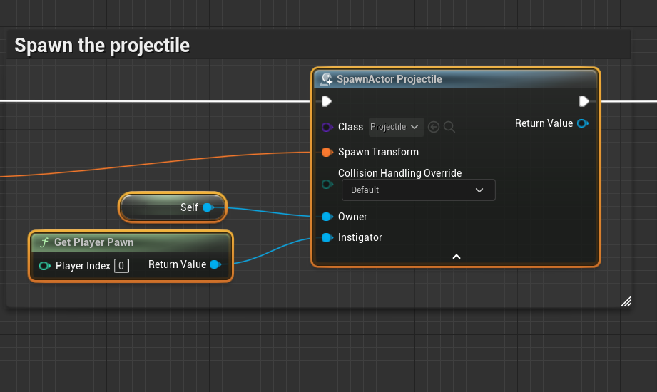This screenshot has height=392, width=657.
Task: Click Get Player Pawn Return Value pin
Action: (215, 264)
